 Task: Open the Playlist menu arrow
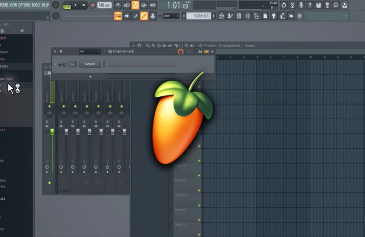click(134, 46)
